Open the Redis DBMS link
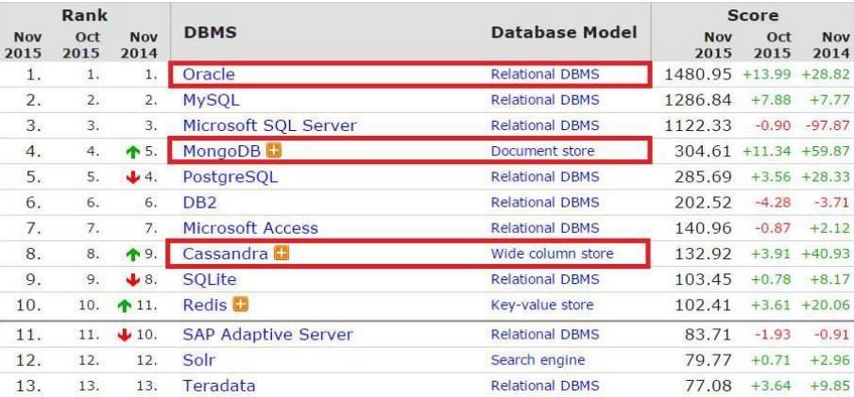The width and height of the screenshot is (854, 397). pyautogui.click(x=204, y=306)
